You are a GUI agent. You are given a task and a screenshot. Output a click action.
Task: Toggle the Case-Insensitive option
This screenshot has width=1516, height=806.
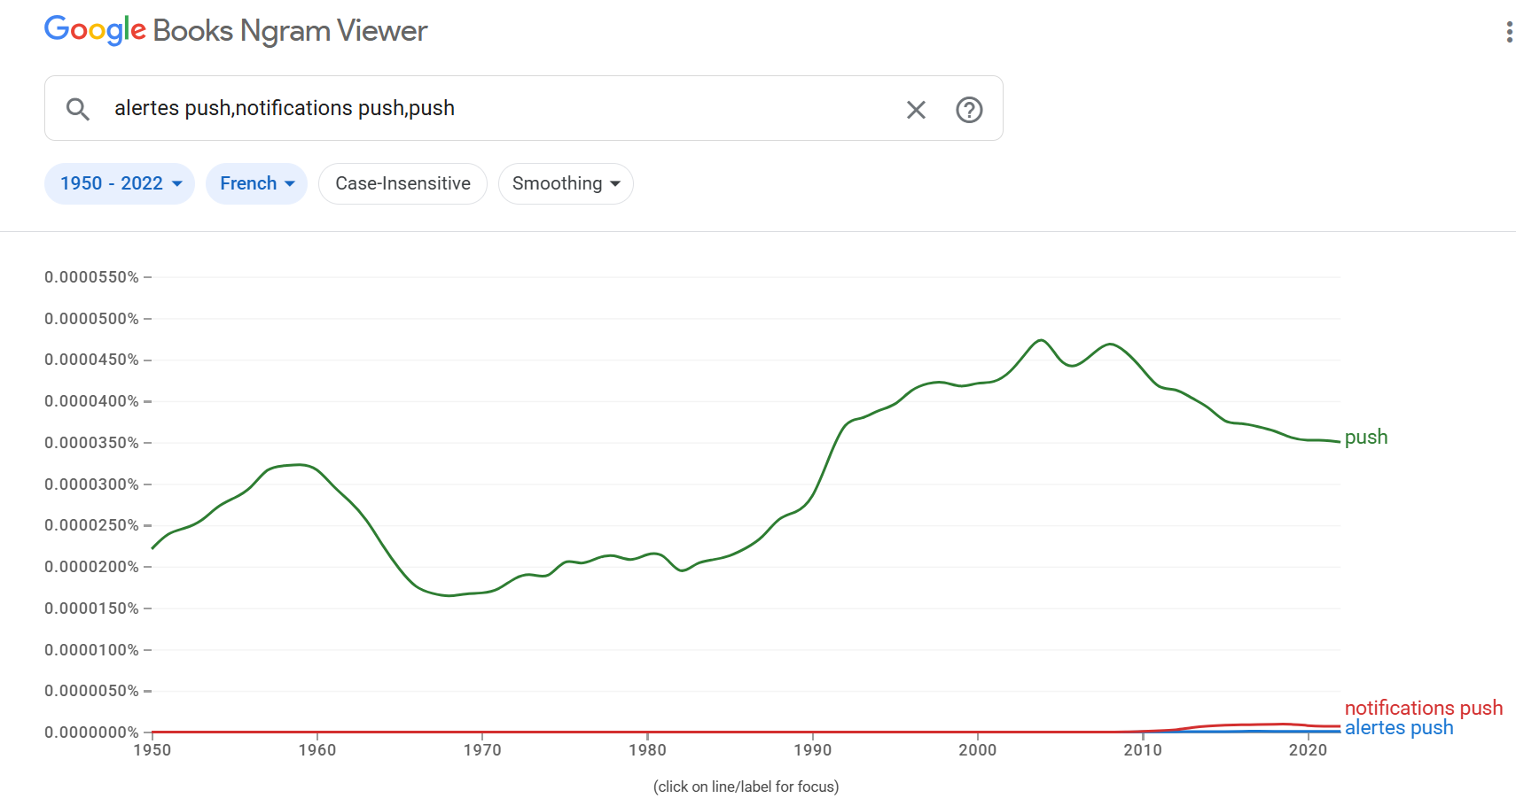[402, 183]
